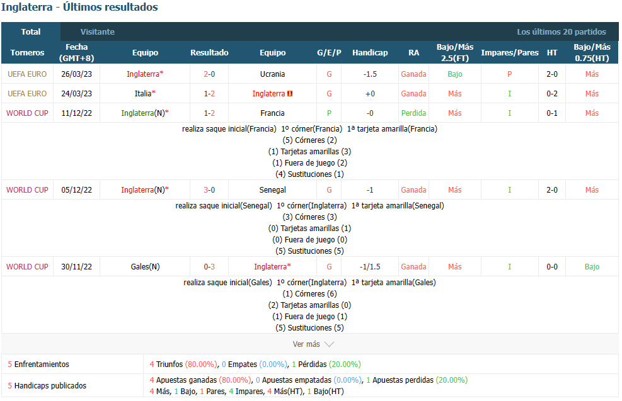Click the Resultado column header
This screenshot has height=401, width=622.
[209, 52]
